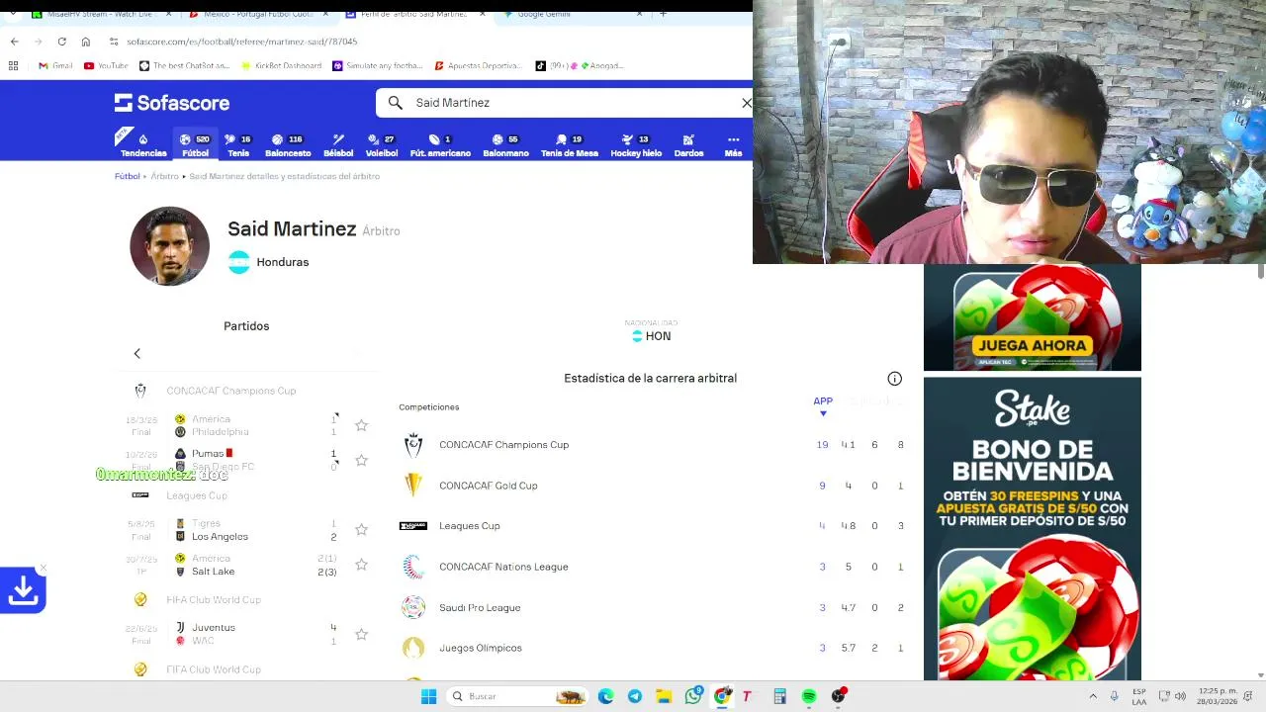This screenshot has height=712, width=1266.
Task: Open Fútbol breadcrumb link
Action: 127,176
